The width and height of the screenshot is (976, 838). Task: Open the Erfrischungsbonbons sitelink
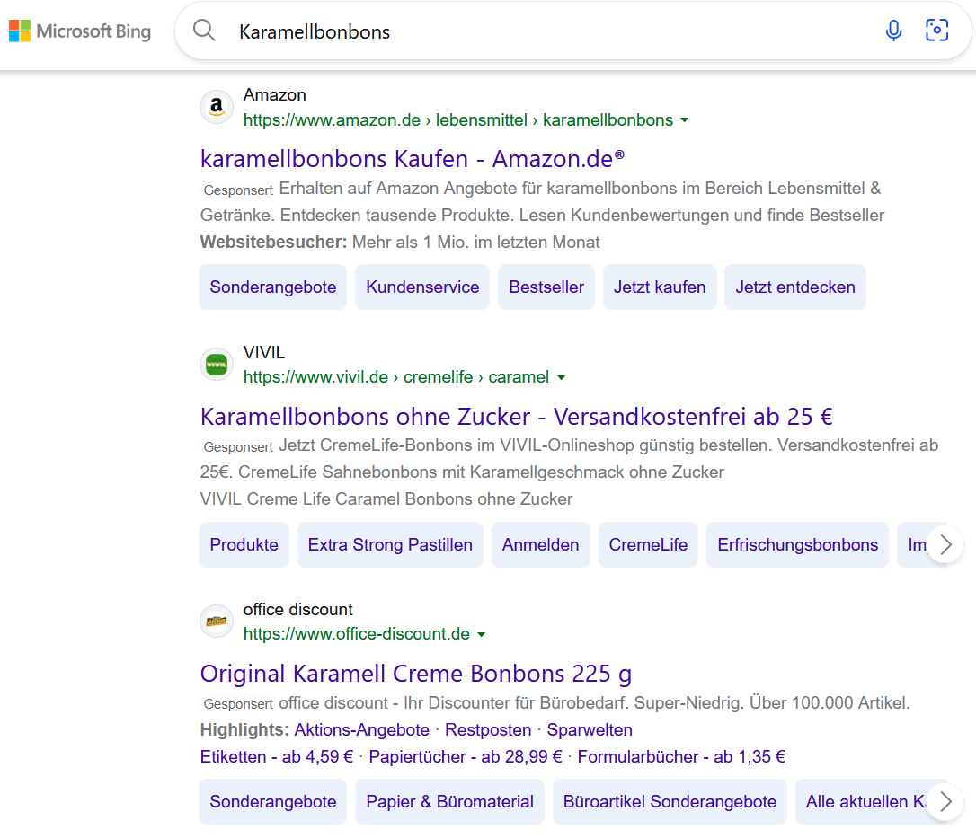pyautogui.click(x=797, y=544)
